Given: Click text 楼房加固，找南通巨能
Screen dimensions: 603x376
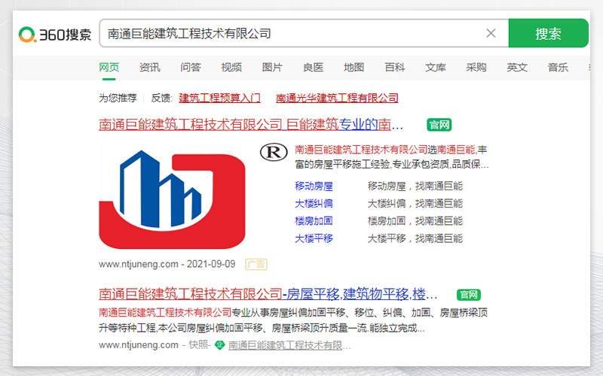Looking at the screenshot, I should [415, 221].
